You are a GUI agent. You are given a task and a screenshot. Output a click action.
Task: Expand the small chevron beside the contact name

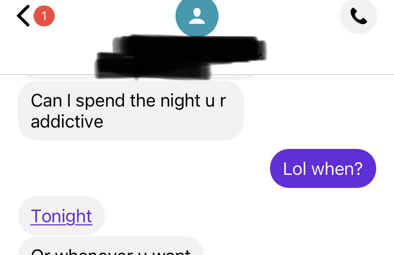coord(259,56)
